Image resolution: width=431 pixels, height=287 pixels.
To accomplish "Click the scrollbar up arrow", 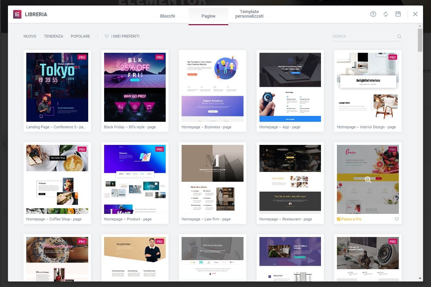I will [x=420, y=26].
